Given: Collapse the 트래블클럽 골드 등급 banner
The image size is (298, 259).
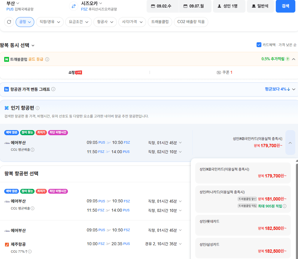Looking at the screenshot, I should click(293, 59).
